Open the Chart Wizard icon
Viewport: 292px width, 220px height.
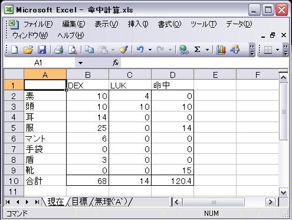[221, 50]
